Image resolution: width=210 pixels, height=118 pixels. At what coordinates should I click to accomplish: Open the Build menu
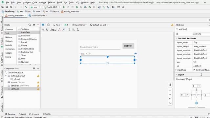point(59,2)
